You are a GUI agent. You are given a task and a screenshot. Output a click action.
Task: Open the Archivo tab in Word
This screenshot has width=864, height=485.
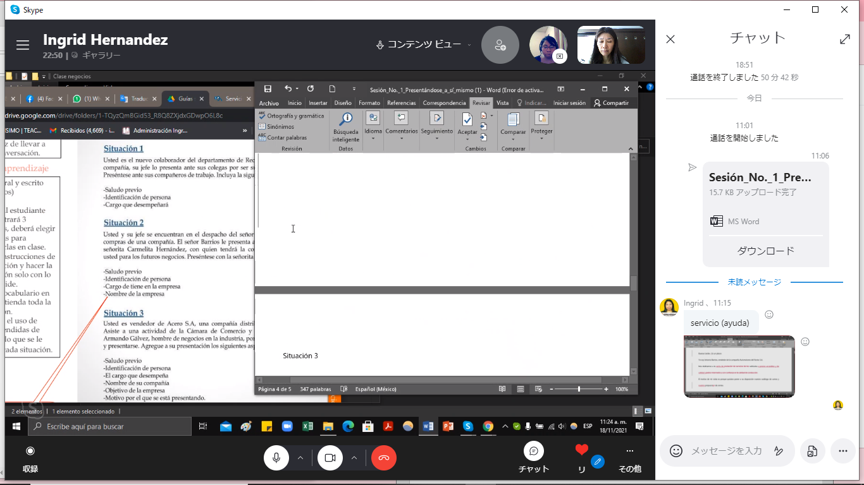[269, 103]
